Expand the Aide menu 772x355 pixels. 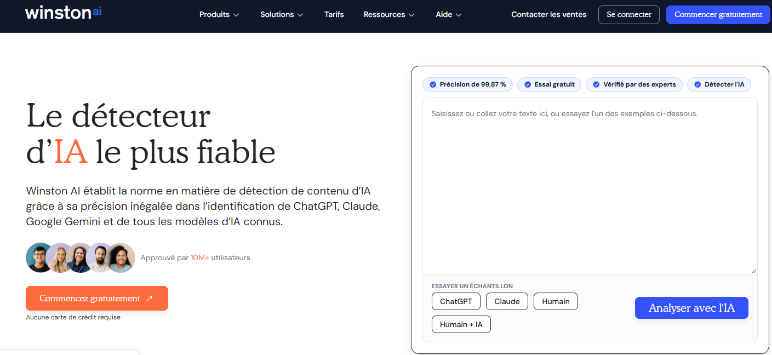coord(449,15)
